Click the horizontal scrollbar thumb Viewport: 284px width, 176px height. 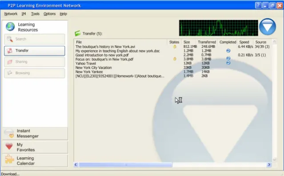click(125, 164)
